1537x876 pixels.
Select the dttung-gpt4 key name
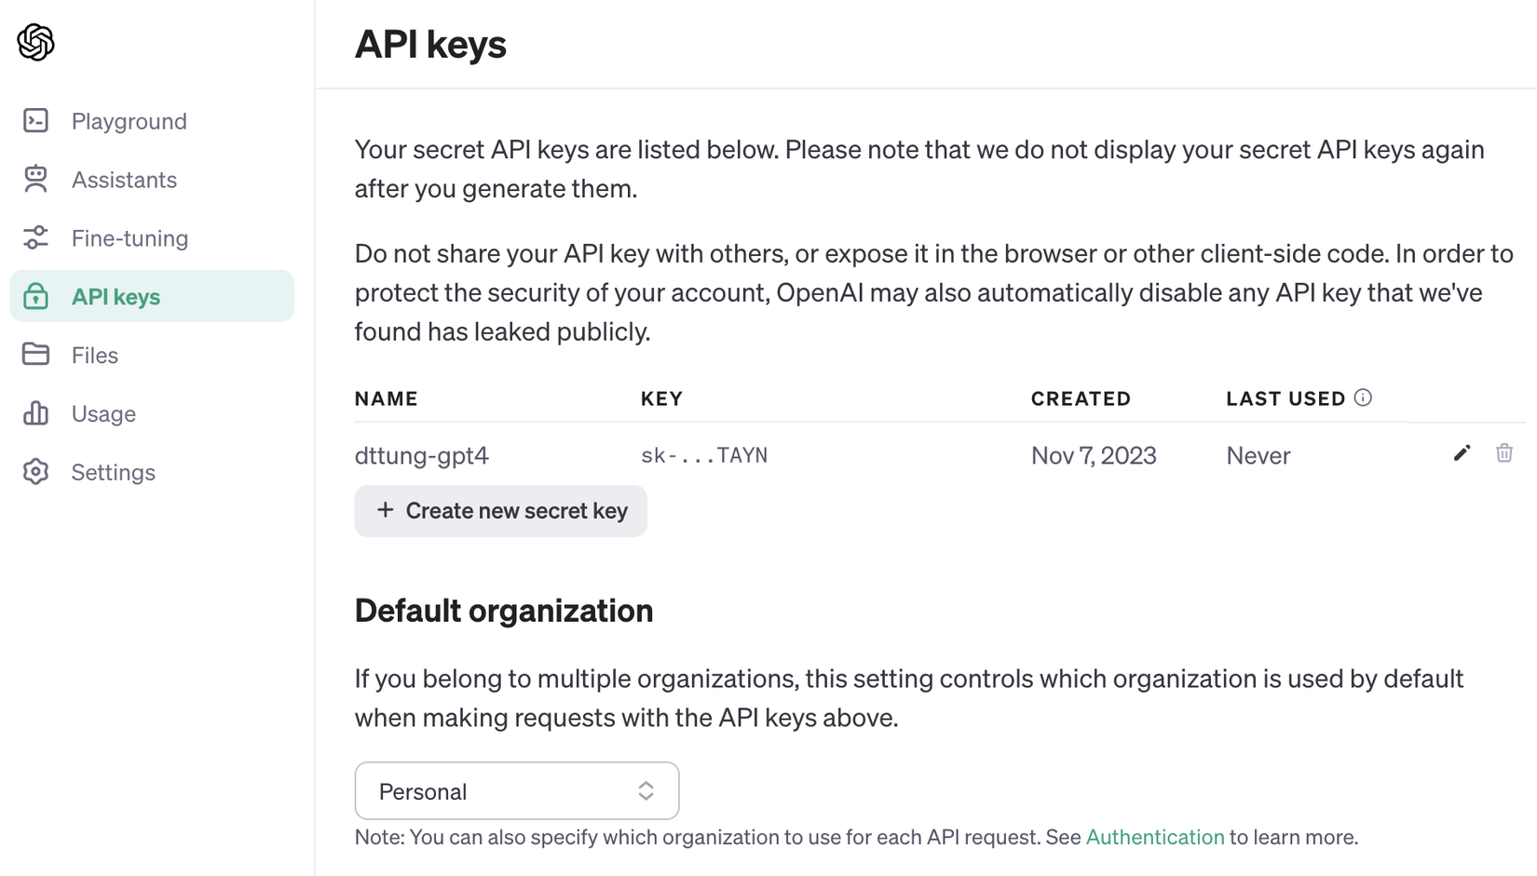point(421,455)
